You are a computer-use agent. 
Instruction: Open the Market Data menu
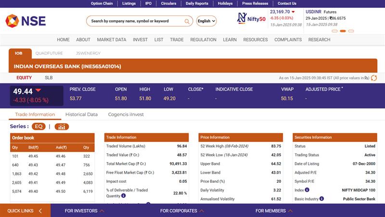(111, 40)
